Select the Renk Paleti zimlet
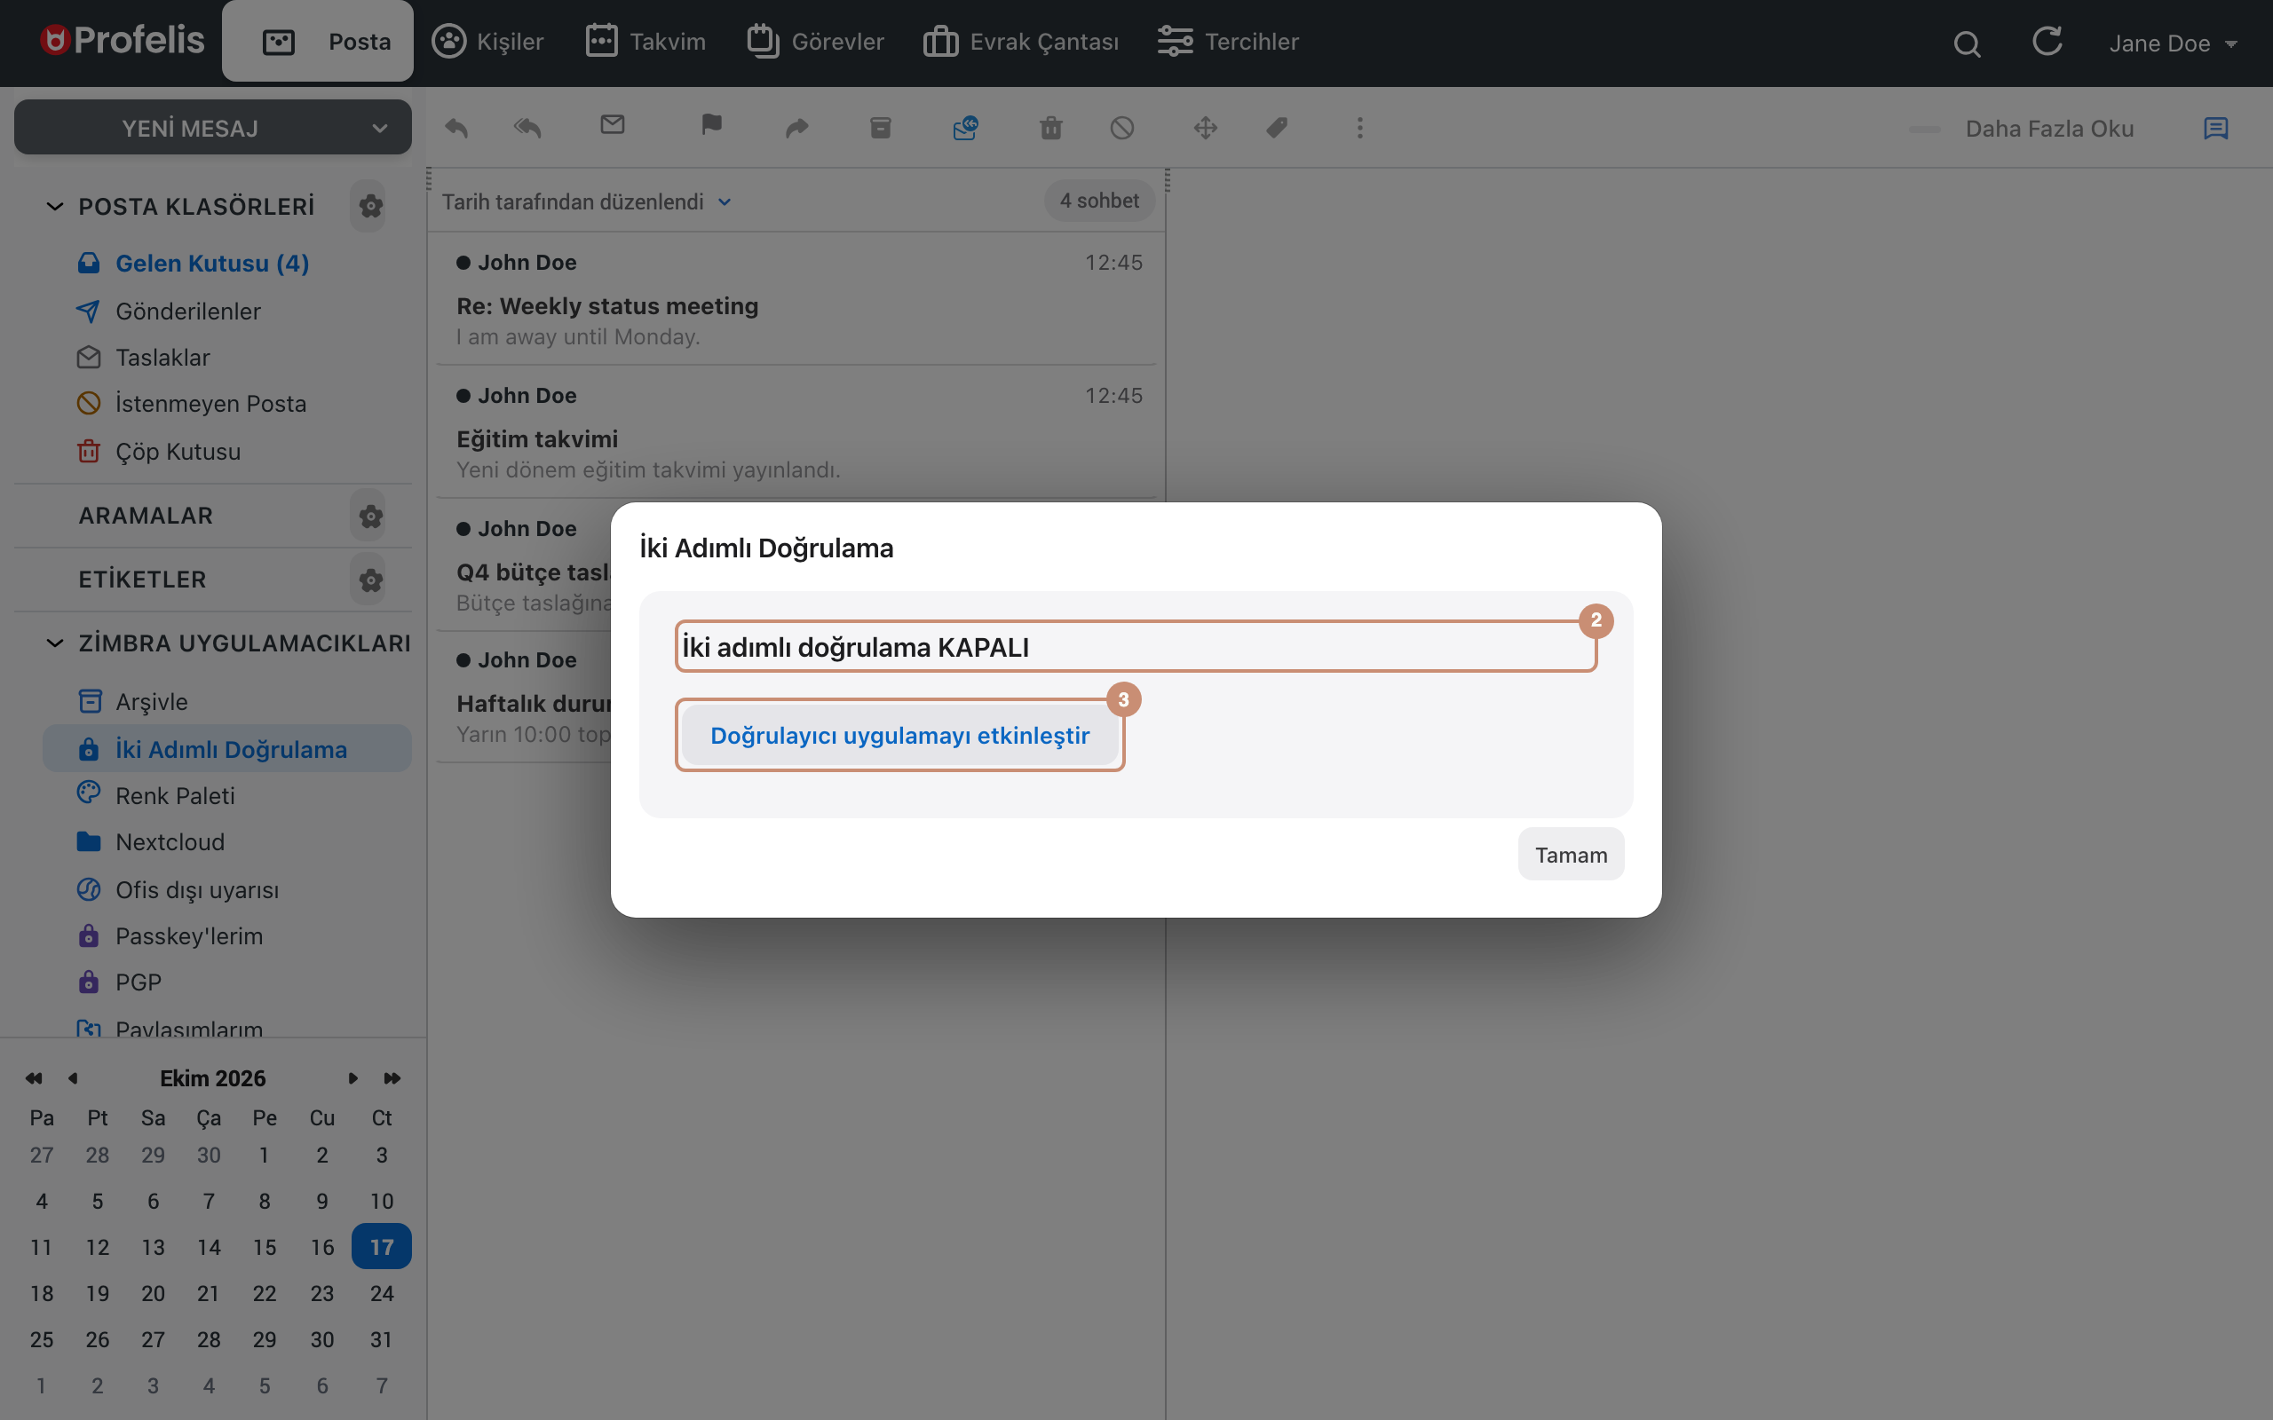This screenshot has height=1420, width=2273. 175,795
